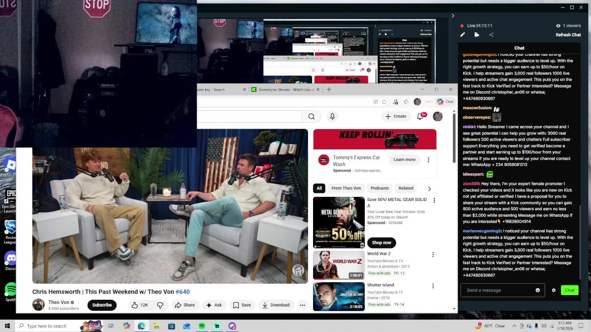Select the All filter chip

click(x=319, y=188)
